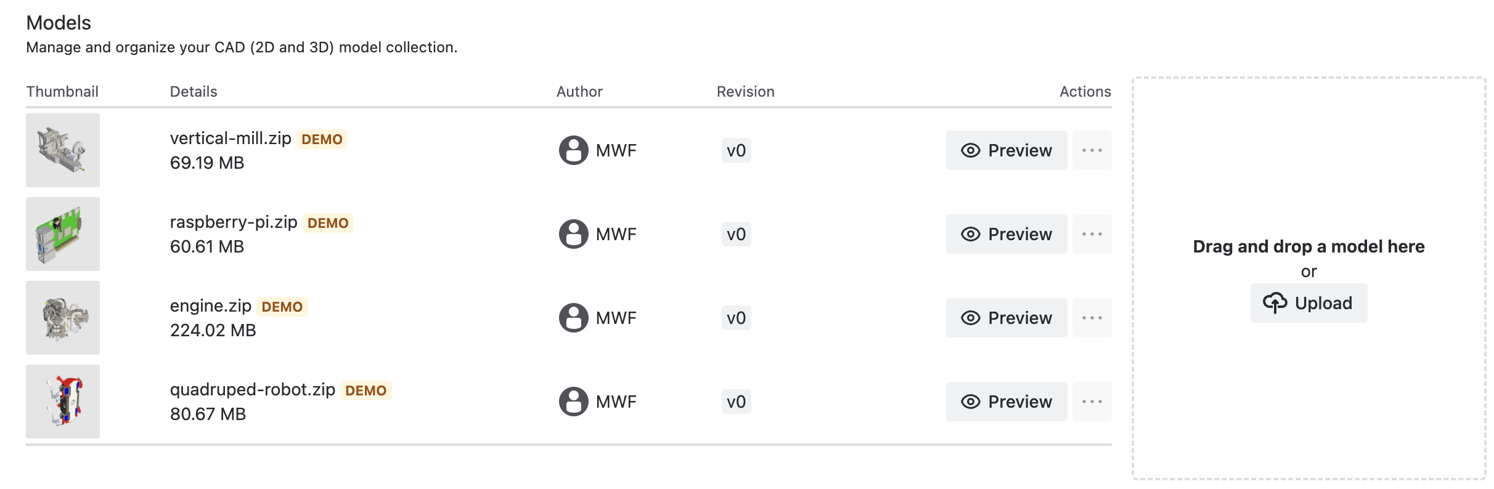This screenshot has width=1494, height=489.
Task: Open more actions menu for vertical-mill.zip
Action: coord(1092,150)
